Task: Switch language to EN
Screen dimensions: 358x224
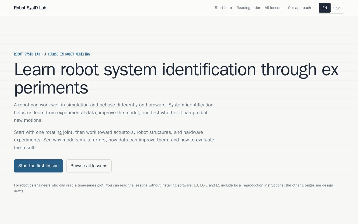Action: click(x=325, y=8)
